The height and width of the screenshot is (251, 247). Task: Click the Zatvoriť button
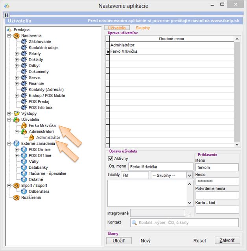point(227,240)
